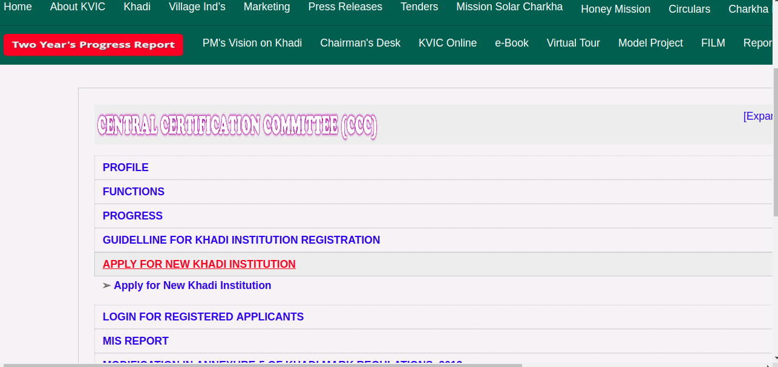Viewport: 778px width, 367px height.
Task: Select the Khadi navigation item
Action: (x=137, y=7)
